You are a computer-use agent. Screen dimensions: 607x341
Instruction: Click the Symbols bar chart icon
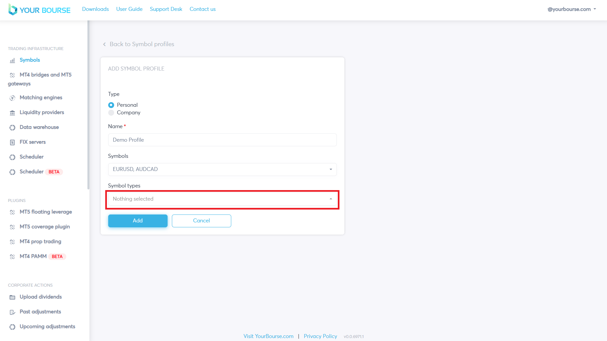pos(12,60)
